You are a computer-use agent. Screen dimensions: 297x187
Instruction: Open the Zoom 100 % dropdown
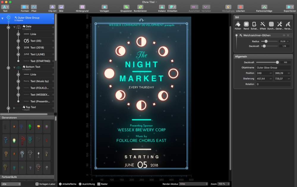coord(224,184)
